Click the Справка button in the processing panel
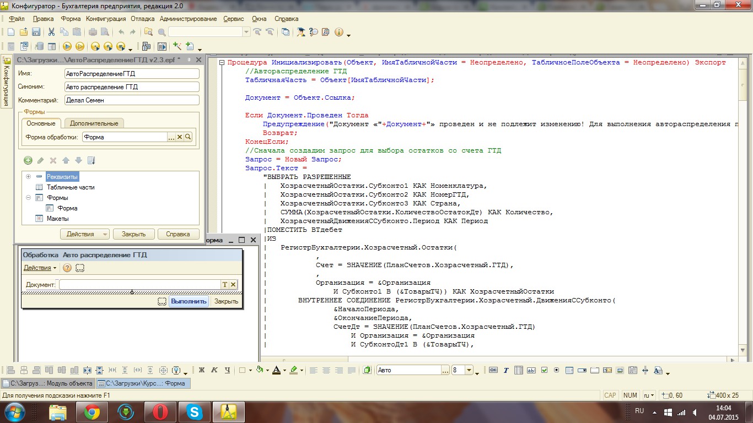This screenshot has height=423, width=753. coord(178,234)
